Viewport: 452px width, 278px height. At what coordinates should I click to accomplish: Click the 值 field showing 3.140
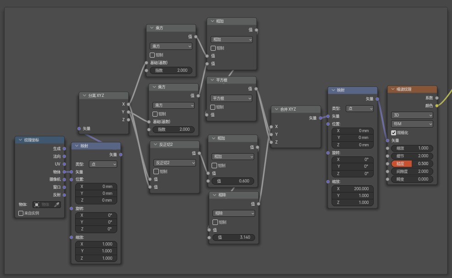(x=234, y=237)
